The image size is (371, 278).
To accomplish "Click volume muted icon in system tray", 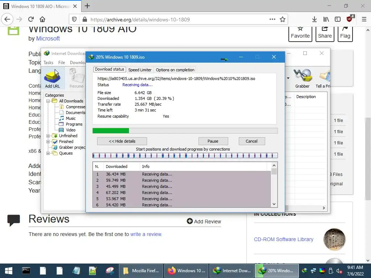I will point(339,271).
